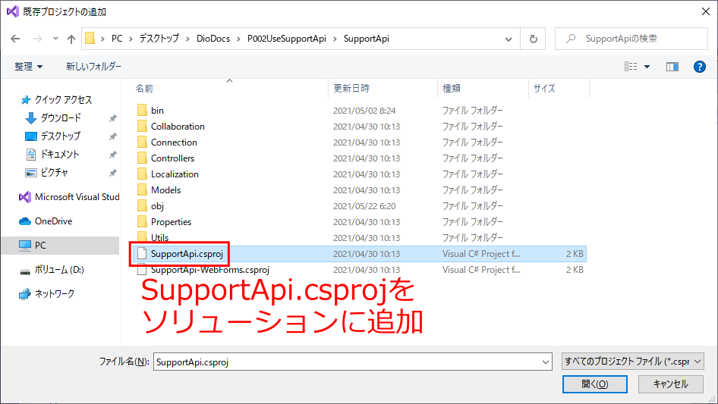
Task: Click 2021/05/22 6:20 date of obj
Action: tap(364, 206)
